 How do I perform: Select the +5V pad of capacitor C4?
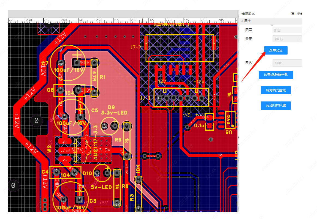point(74,172)
